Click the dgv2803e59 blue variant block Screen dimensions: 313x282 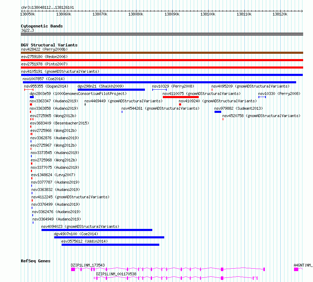[x=32, y=97]
